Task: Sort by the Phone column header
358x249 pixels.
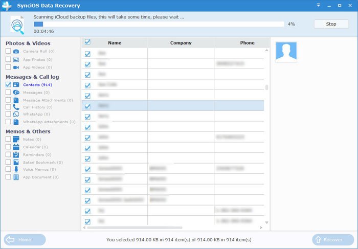Action: [x=247, y=43]
